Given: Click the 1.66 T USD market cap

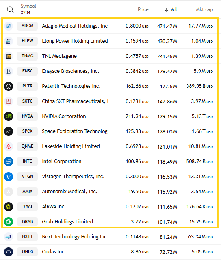Looking at the screenshot, I should tap(202, 131).
